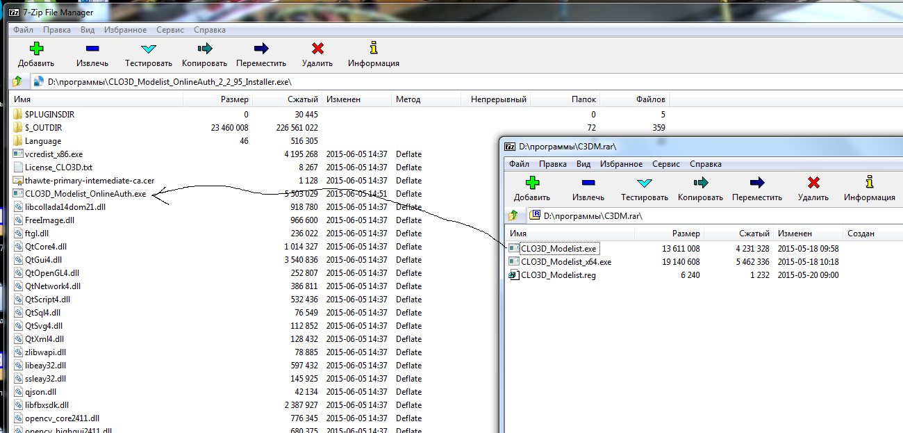Viewport: 903px width, 433px height.
Task: Click Добавить icon in C3DM.rar window
Action: point(532,183)
